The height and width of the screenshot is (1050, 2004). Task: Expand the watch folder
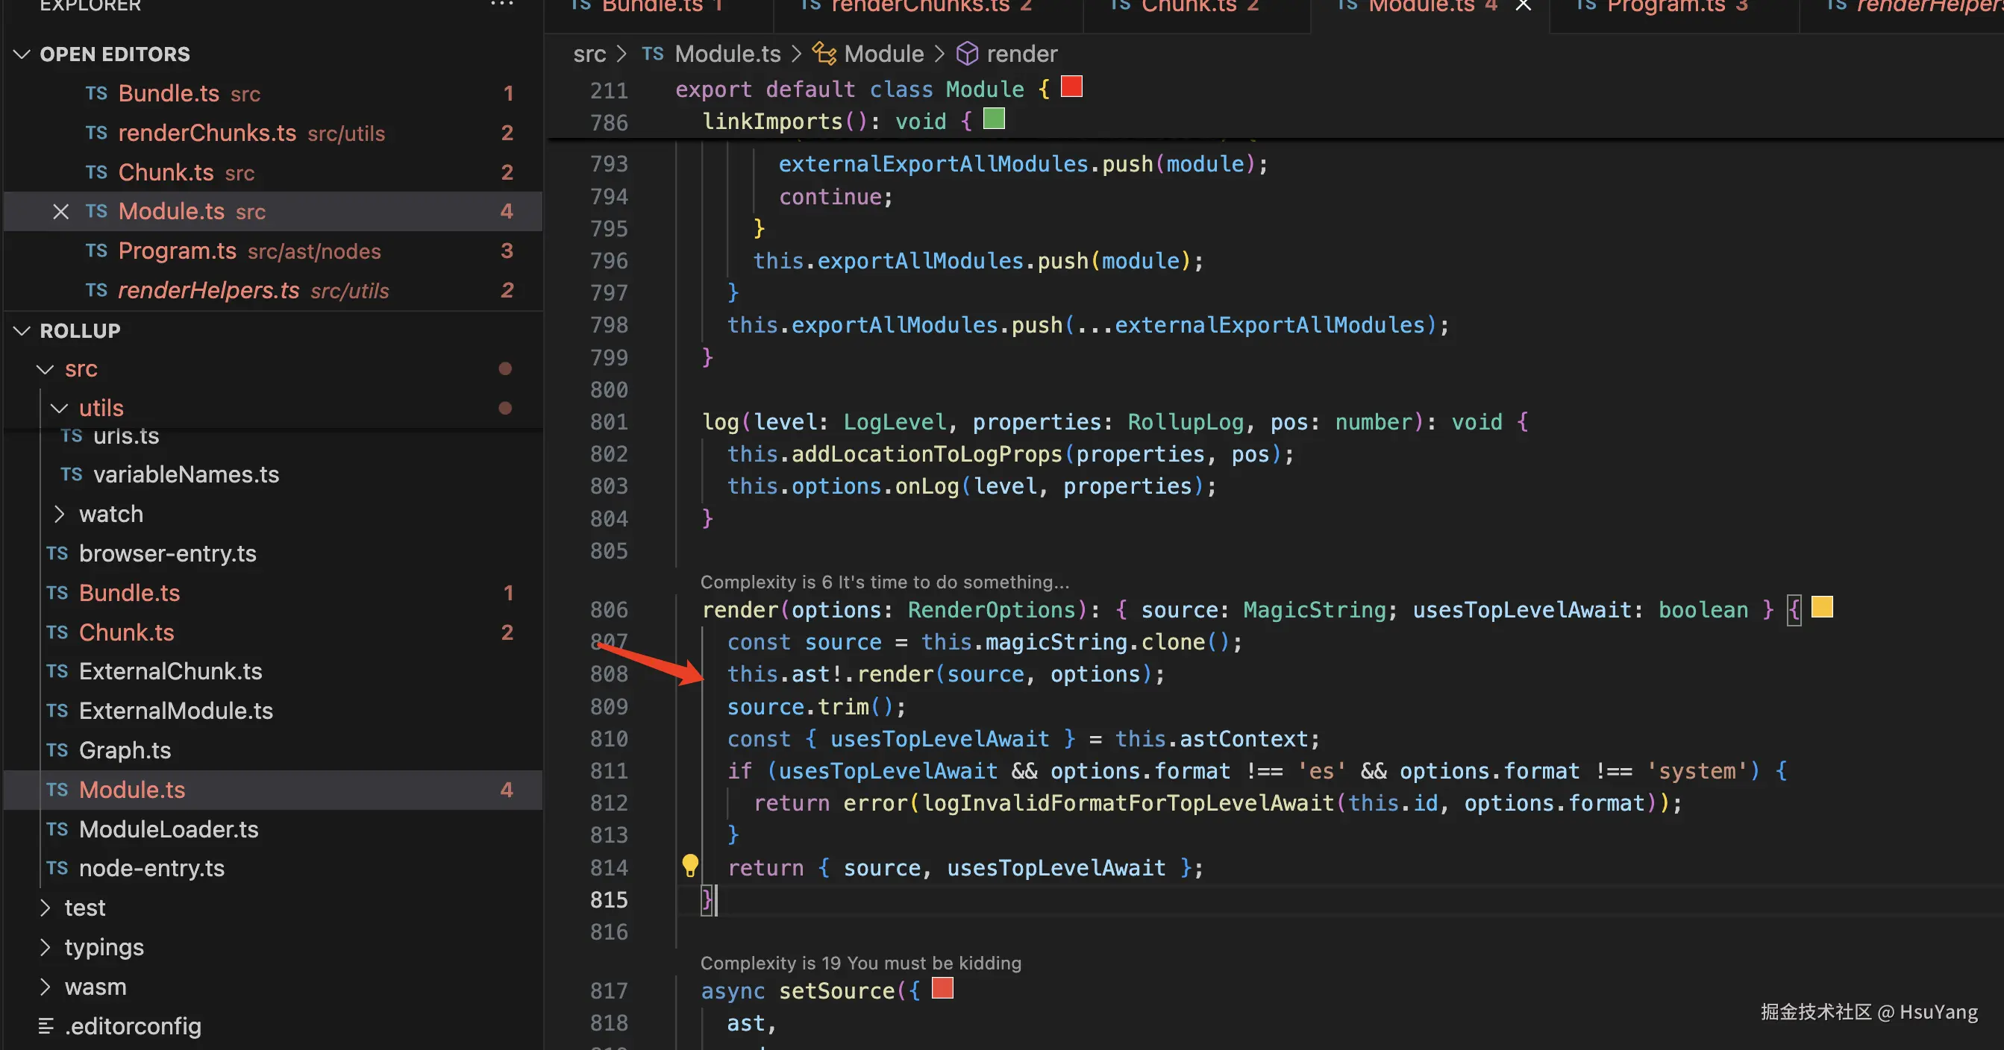60,514
